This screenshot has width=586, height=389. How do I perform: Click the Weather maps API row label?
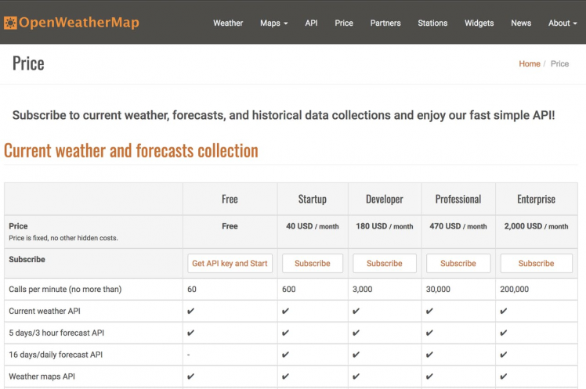42,376
